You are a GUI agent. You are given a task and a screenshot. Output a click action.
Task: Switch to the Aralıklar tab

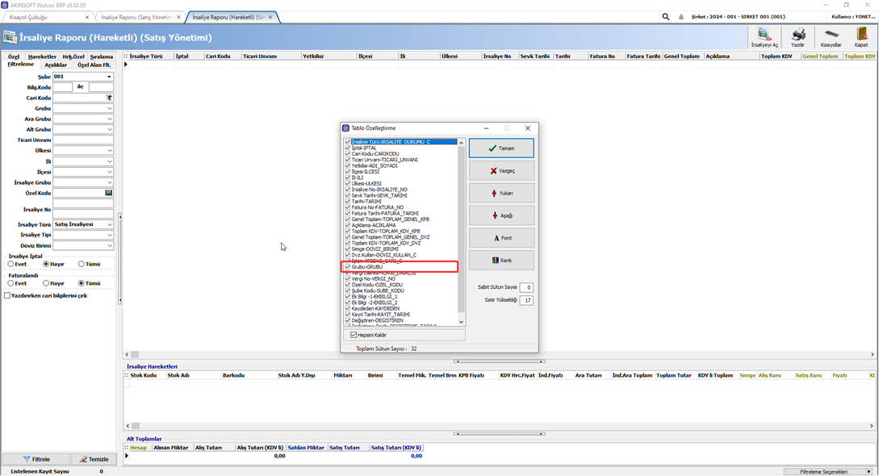tap(56, 65)
